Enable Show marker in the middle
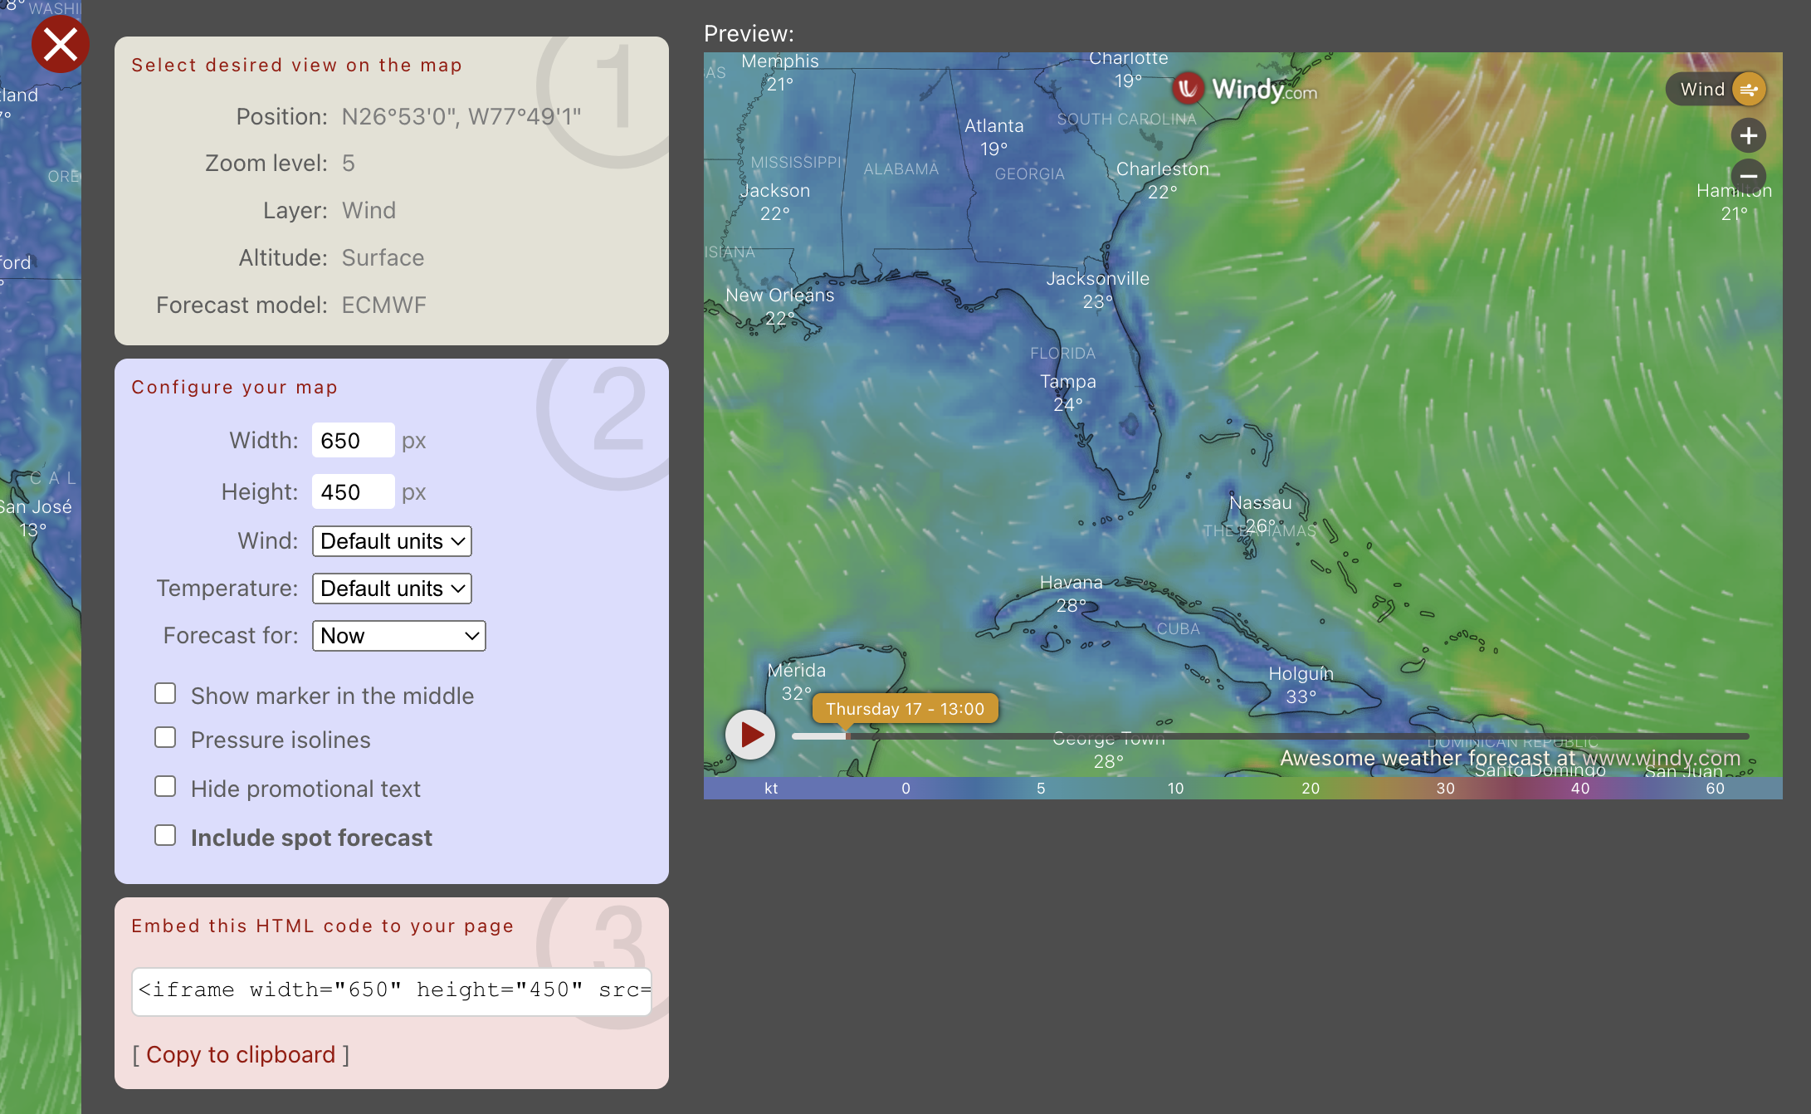Viewport: 1811px width, 1114px height. [x=165, y=694]
